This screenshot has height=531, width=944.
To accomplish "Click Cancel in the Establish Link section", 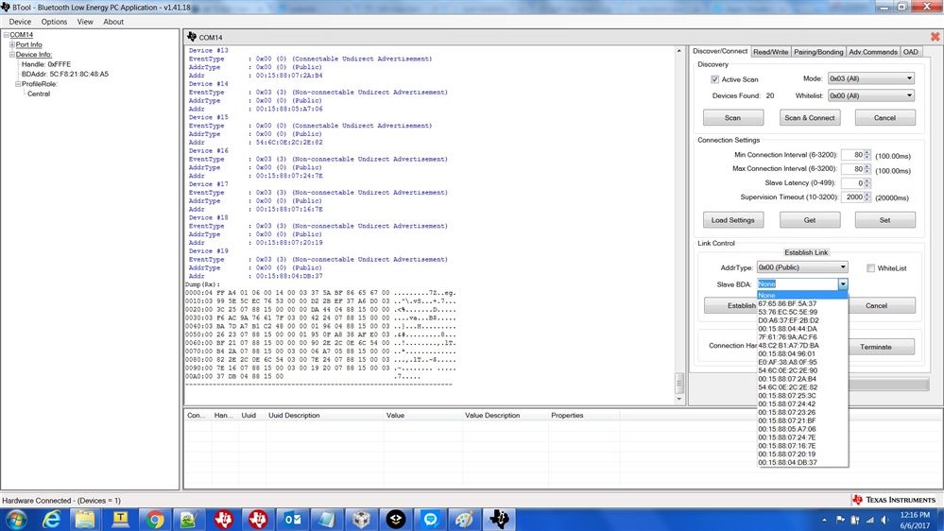I will [877, 305].
